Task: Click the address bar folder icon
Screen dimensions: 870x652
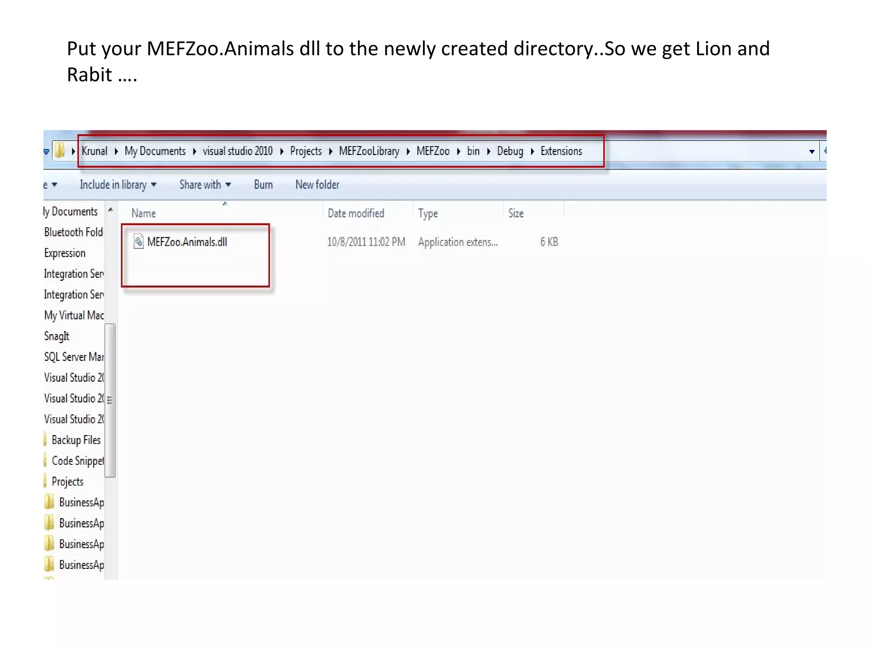Action: click(60, 151)
